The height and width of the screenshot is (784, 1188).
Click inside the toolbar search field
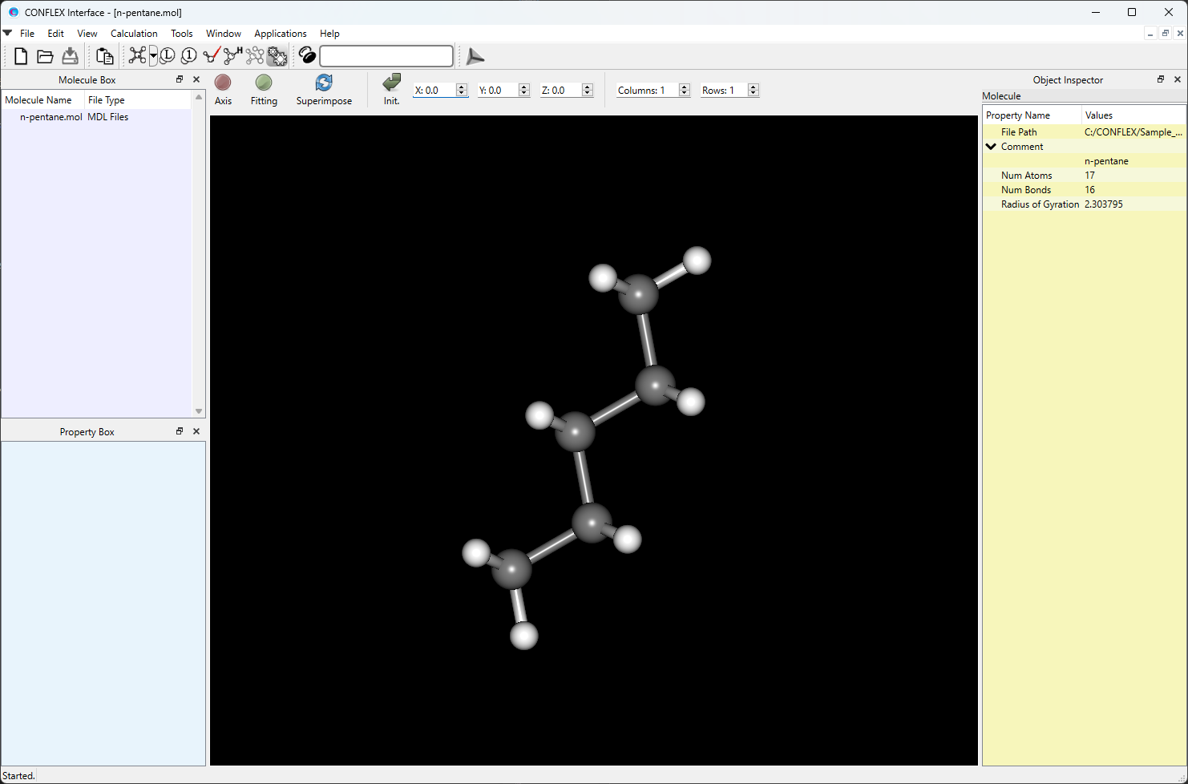click(386, 56)
